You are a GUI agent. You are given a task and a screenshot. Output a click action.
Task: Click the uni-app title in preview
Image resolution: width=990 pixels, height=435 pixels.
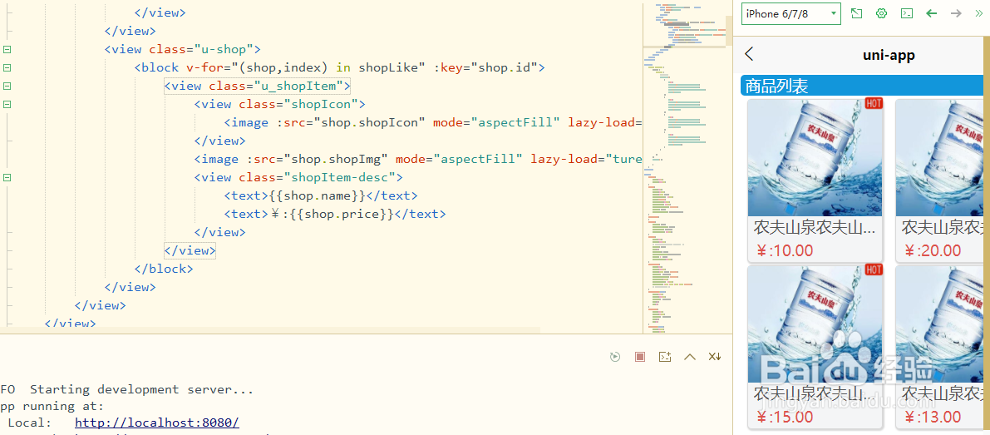[889, 55]
